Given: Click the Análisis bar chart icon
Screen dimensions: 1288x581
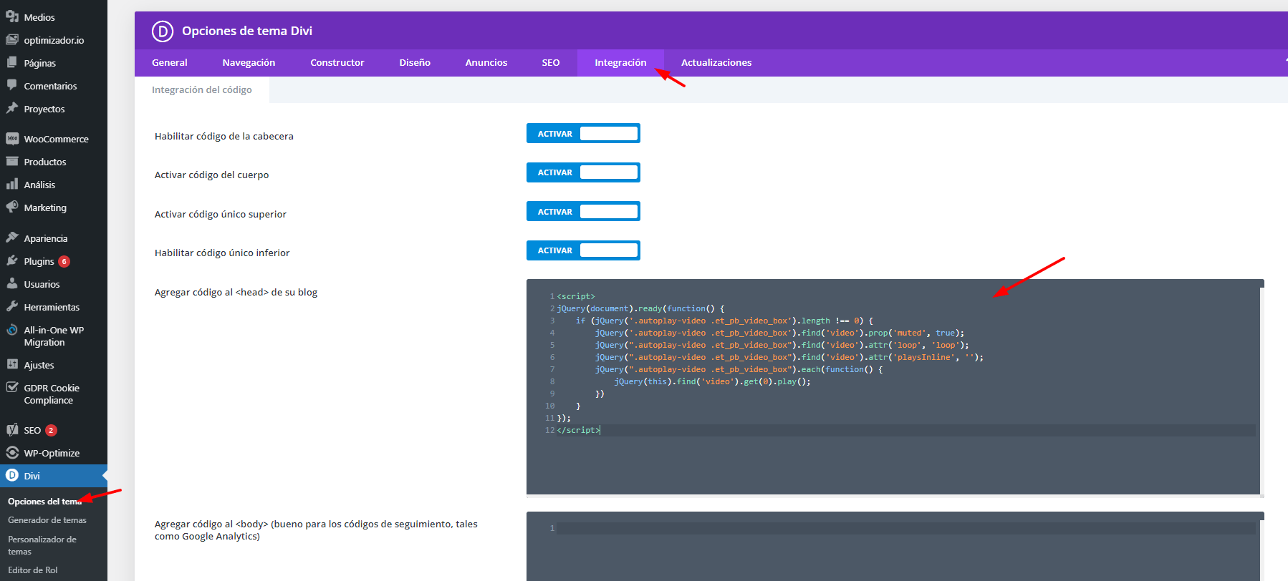Looking at the screenshot, I should pyautogui.click(x=12, y=184).
